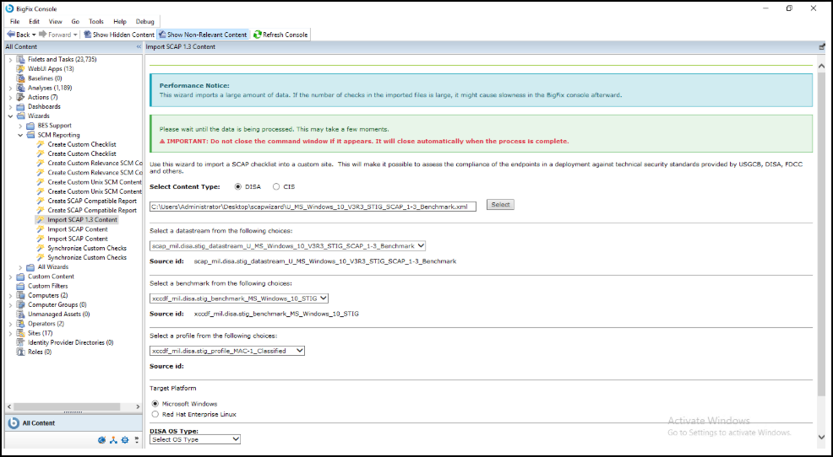Click the Forward arrow toolbar icon
This screenshot has width=833, height=457.
[x=42, y=35]
